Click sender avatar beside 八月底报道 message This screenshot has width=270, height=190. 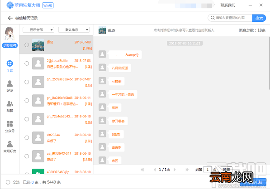coord(102,68)
